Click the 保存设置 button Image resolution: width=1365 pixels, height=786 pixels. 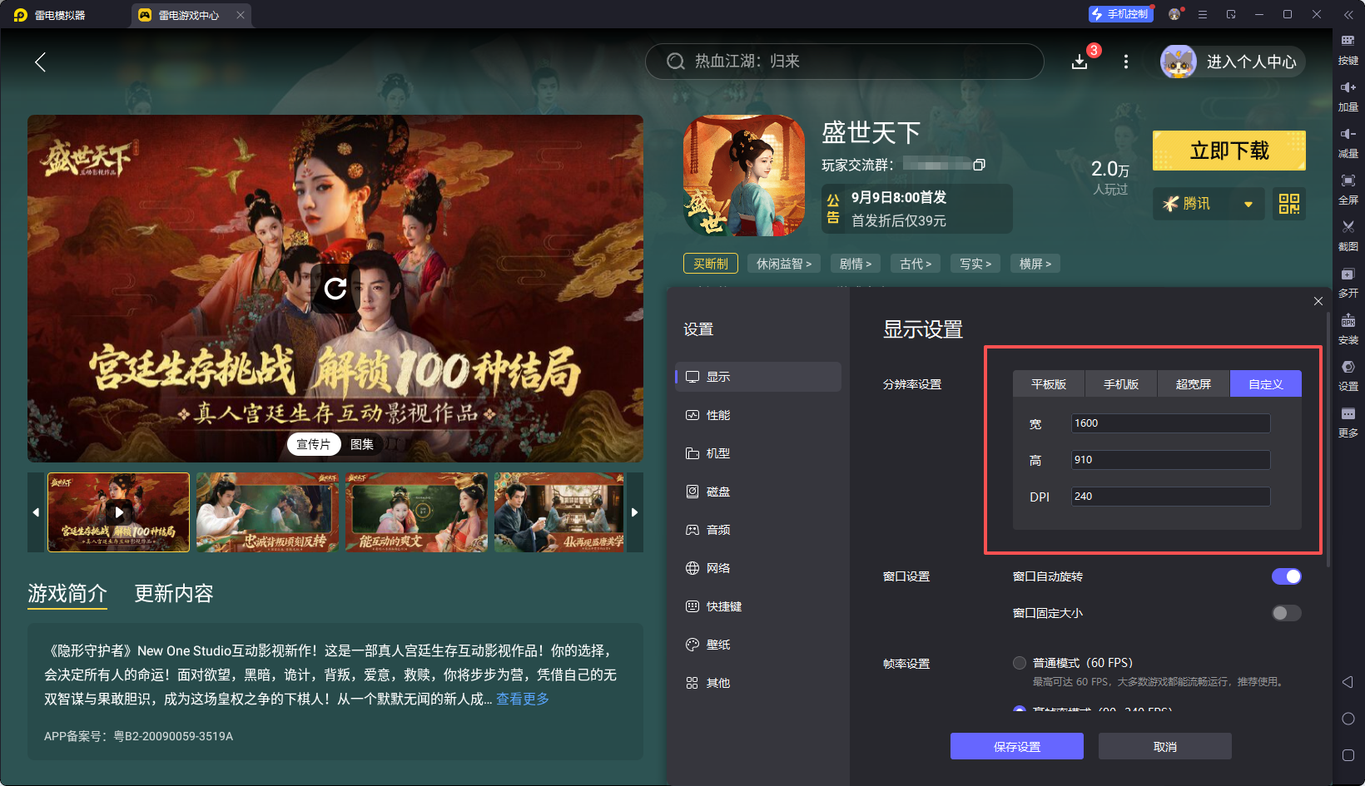click(x=1017, y=746)
